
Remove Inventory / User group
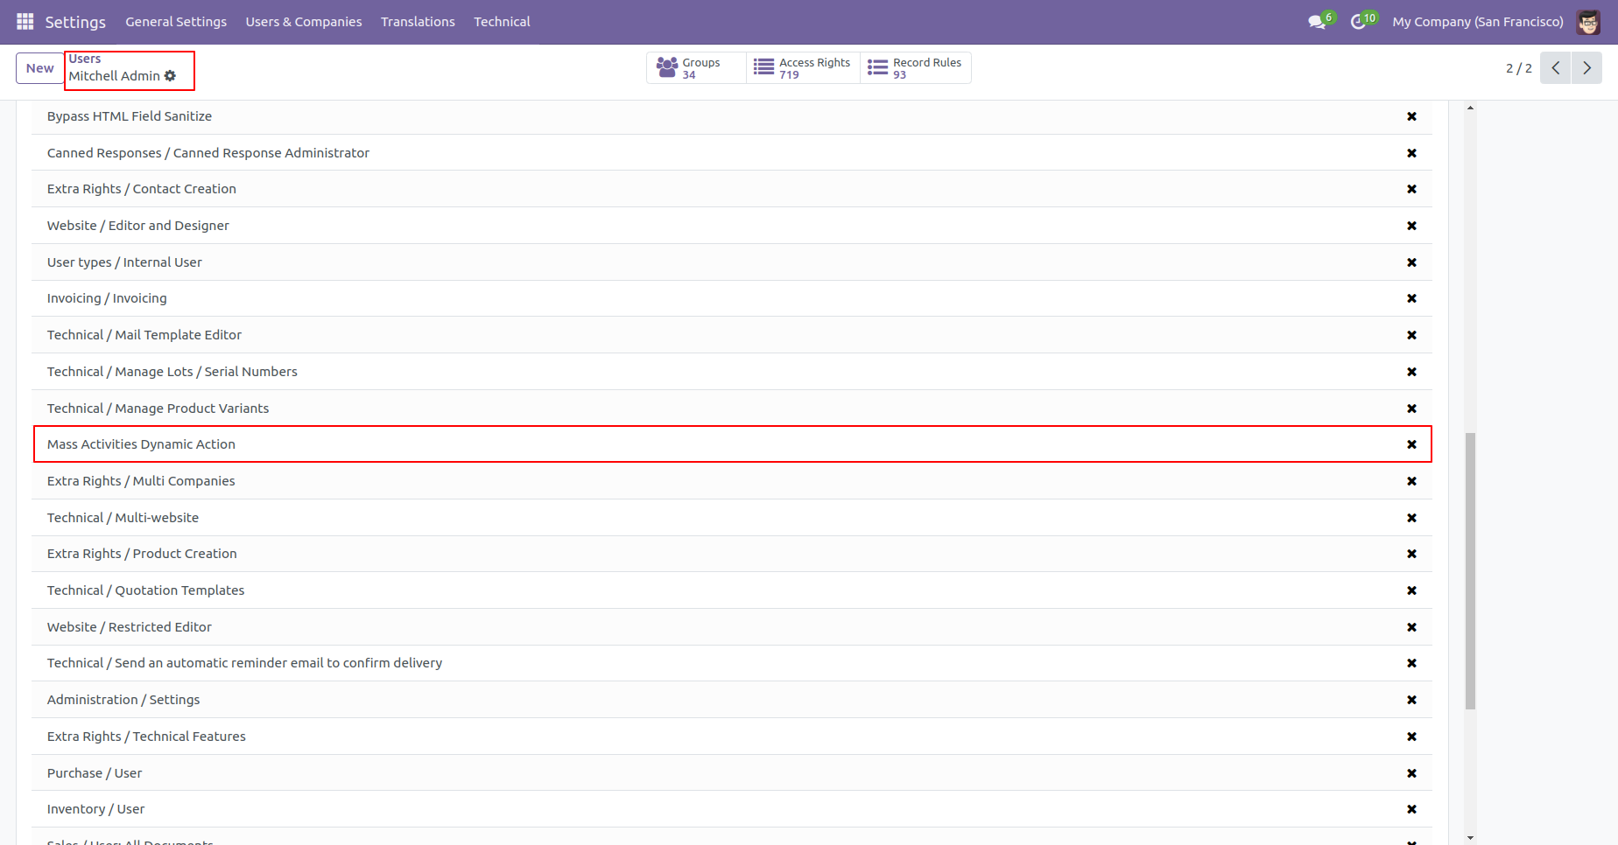coord(1411,809)
